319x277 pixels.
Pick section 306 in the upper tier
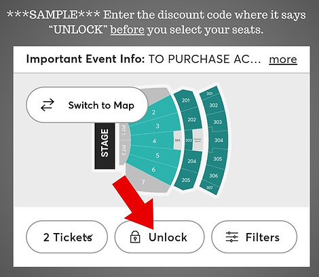click(213, 175)
